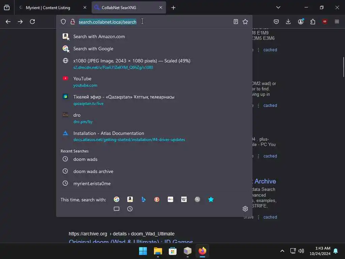Select recent search myrient.erista0me
Viewport: 345px width, 259px height.
tap(154, 183)
